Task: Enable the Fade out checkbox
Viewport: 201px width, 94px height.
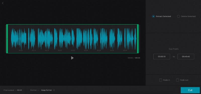Action: click(177, 80)
